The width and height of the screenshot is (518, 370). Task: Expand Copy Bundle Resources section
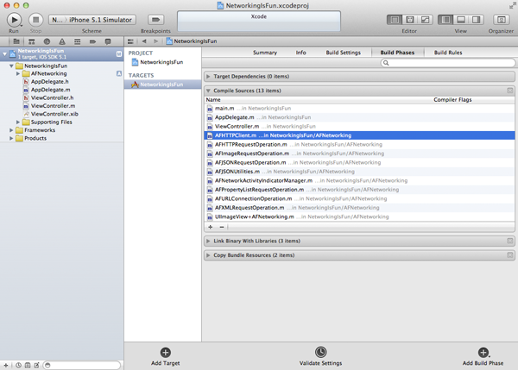pyautogui.click(x=208, y=255)
